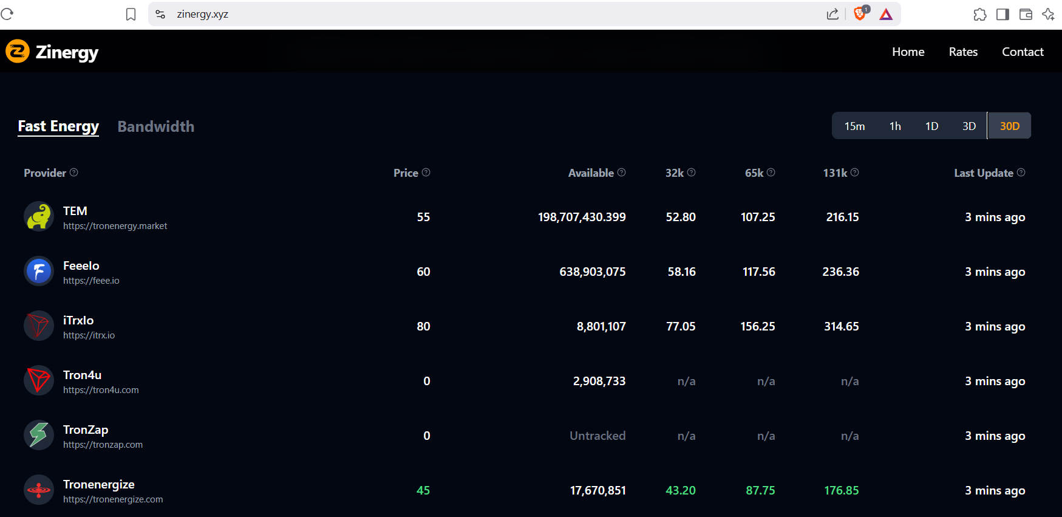Show help for the Available column
Image resolution: width=1062 pixels, height=517 pixels.
pos(621,173)
